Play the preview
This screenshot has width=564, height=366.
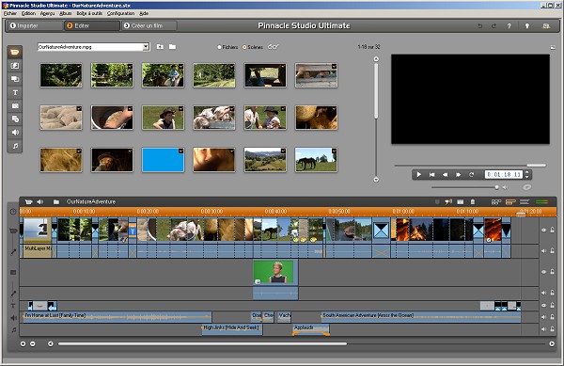pos(418,175)
